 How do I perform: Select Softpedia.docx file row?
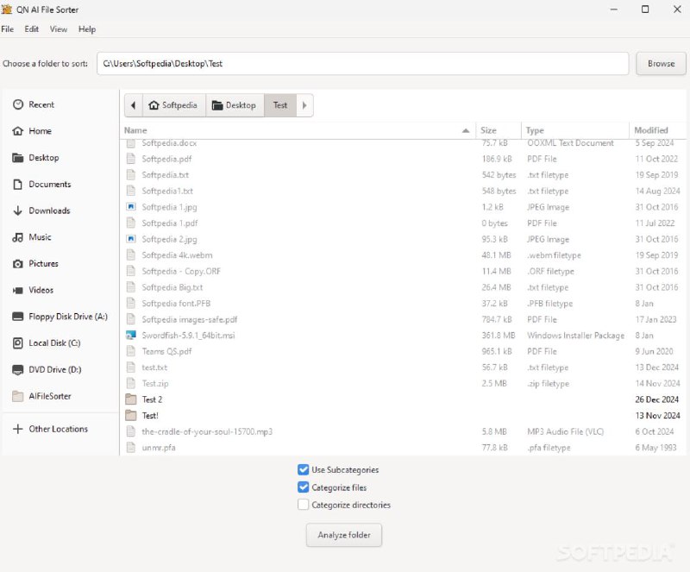click(x=403, y=142)
